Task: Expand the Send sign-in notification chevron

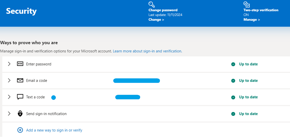Action: click(x=9, y=114)
